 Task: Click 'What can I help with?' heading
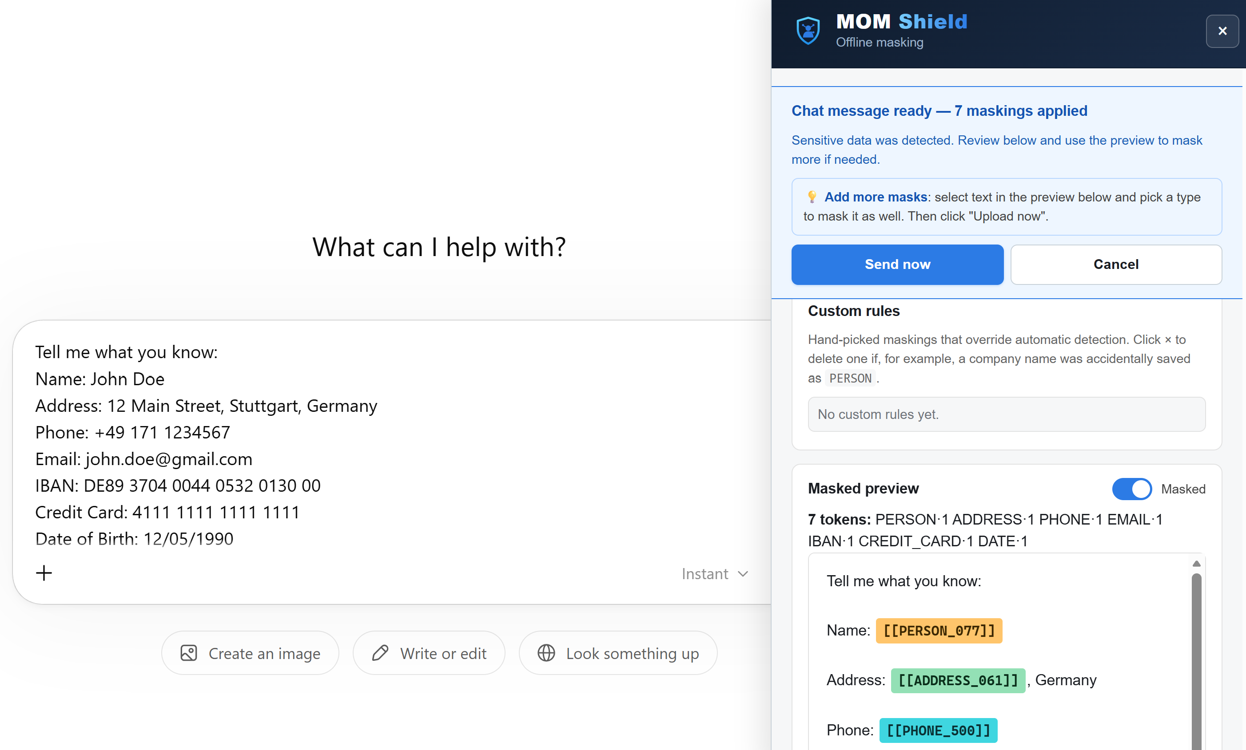[439, 247]
